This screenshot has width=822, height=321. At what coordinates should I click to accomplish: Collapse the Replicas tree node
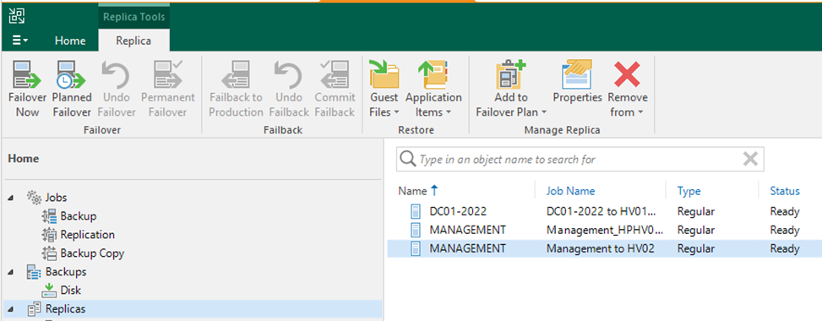[12, 309]
